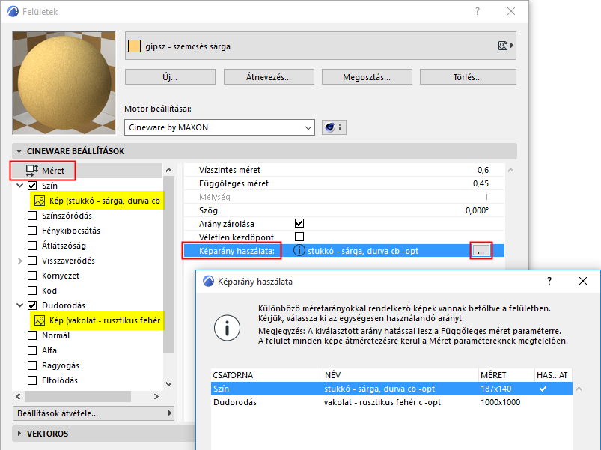This screenshot has height=450, width=601.
Task: Click the material preview sphere thumbnail
Action: point(64,83)
